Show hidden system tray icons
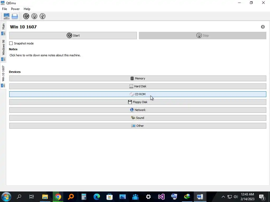 coord(223,197)
